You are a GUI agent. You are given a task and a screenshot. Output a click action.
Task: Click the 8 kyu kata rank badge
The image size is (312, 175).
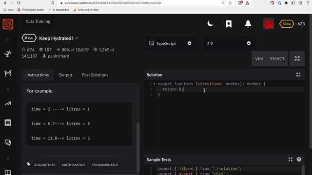click(x=29, y=38)
